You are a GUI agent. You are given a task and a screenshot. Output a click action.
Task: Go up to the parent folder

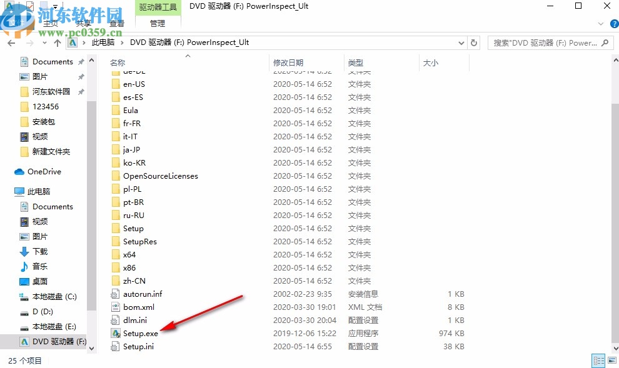[57, 42]
